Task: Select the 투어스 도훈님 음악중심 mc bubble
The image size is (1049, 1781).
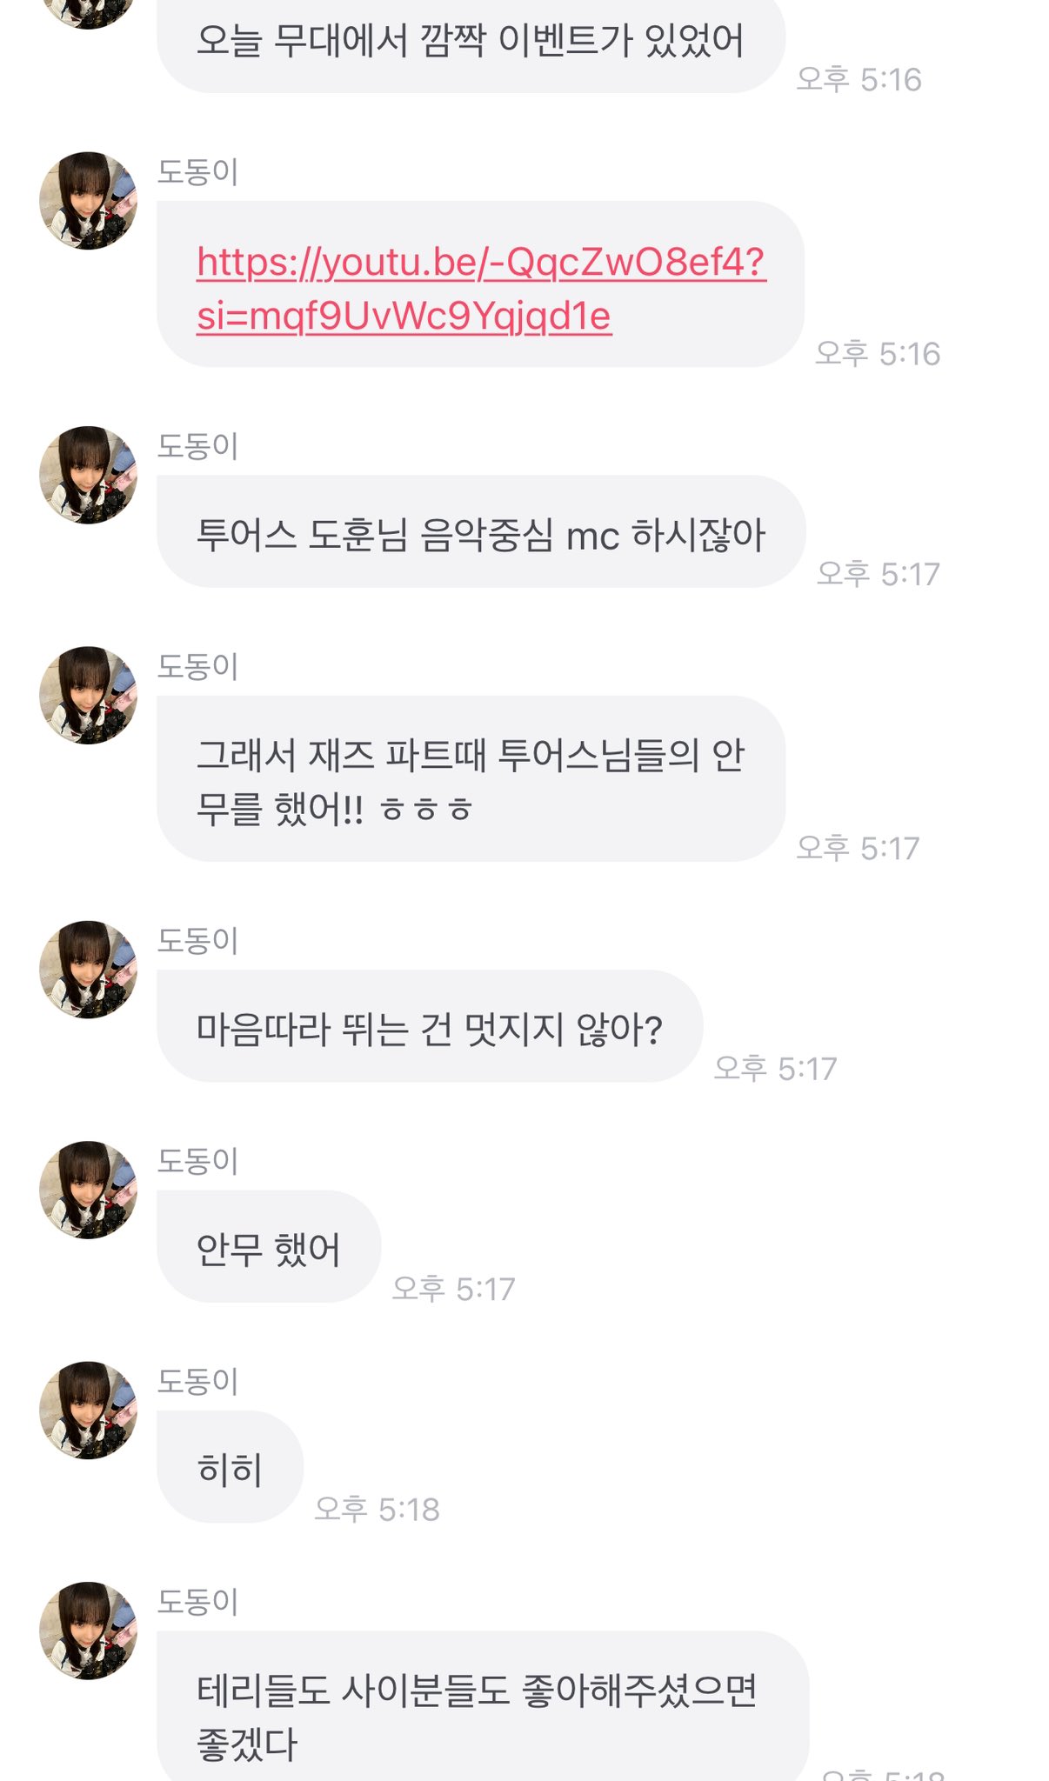Action: (481, 531)
